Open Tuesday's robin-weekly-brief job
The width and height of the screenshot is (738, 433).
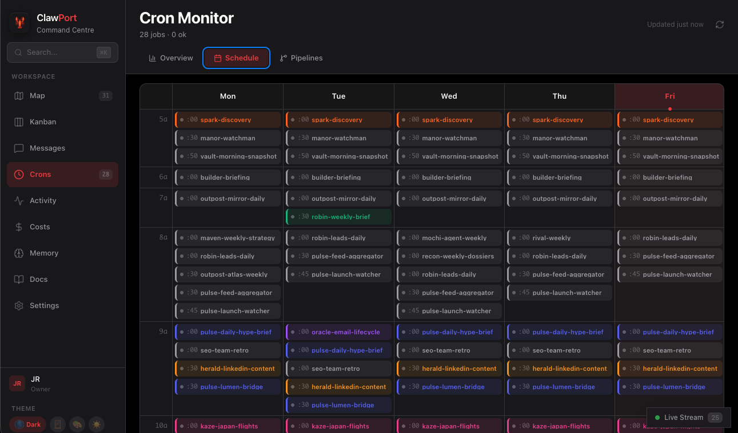(338, 217)
